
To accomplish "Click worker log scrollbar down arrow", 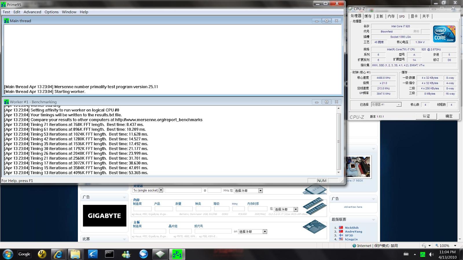I will pyautogui.click(x=339, y=172).
